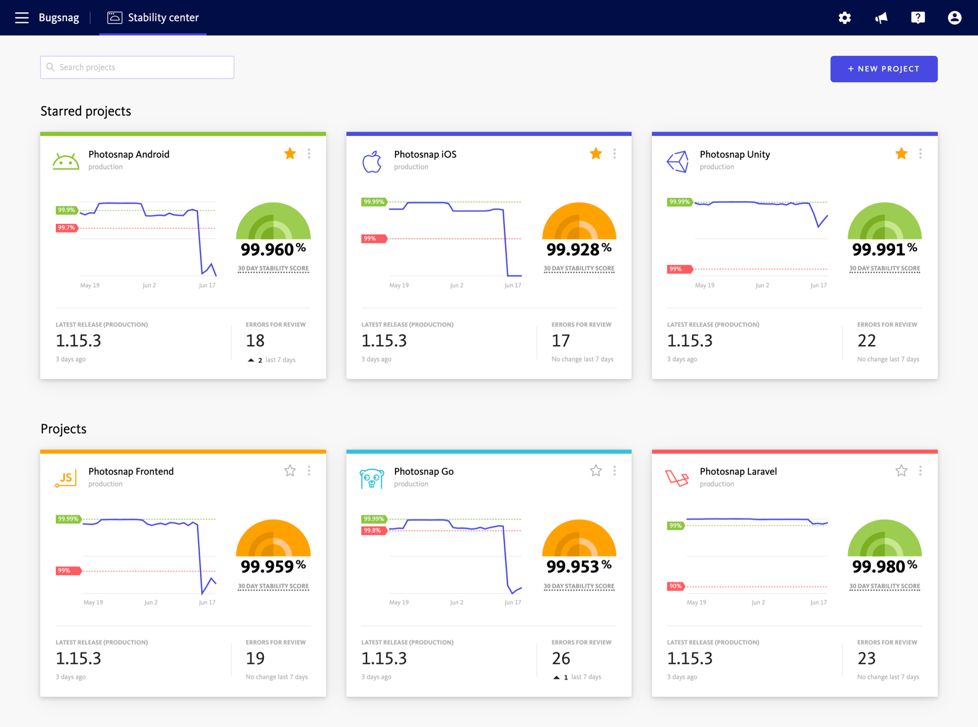This screenshot has width=978, height=727.
Task: Open the hamburger navigation menu
Action: click(22, 18)
